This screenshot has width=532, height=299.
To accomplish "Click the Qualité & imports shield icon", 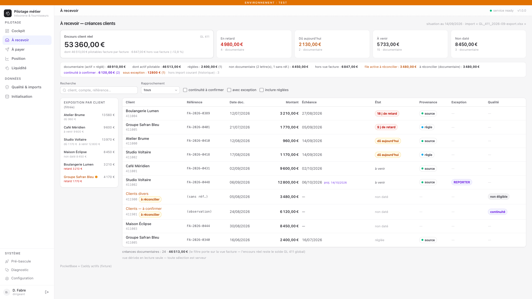I will [x=7, y=87].
